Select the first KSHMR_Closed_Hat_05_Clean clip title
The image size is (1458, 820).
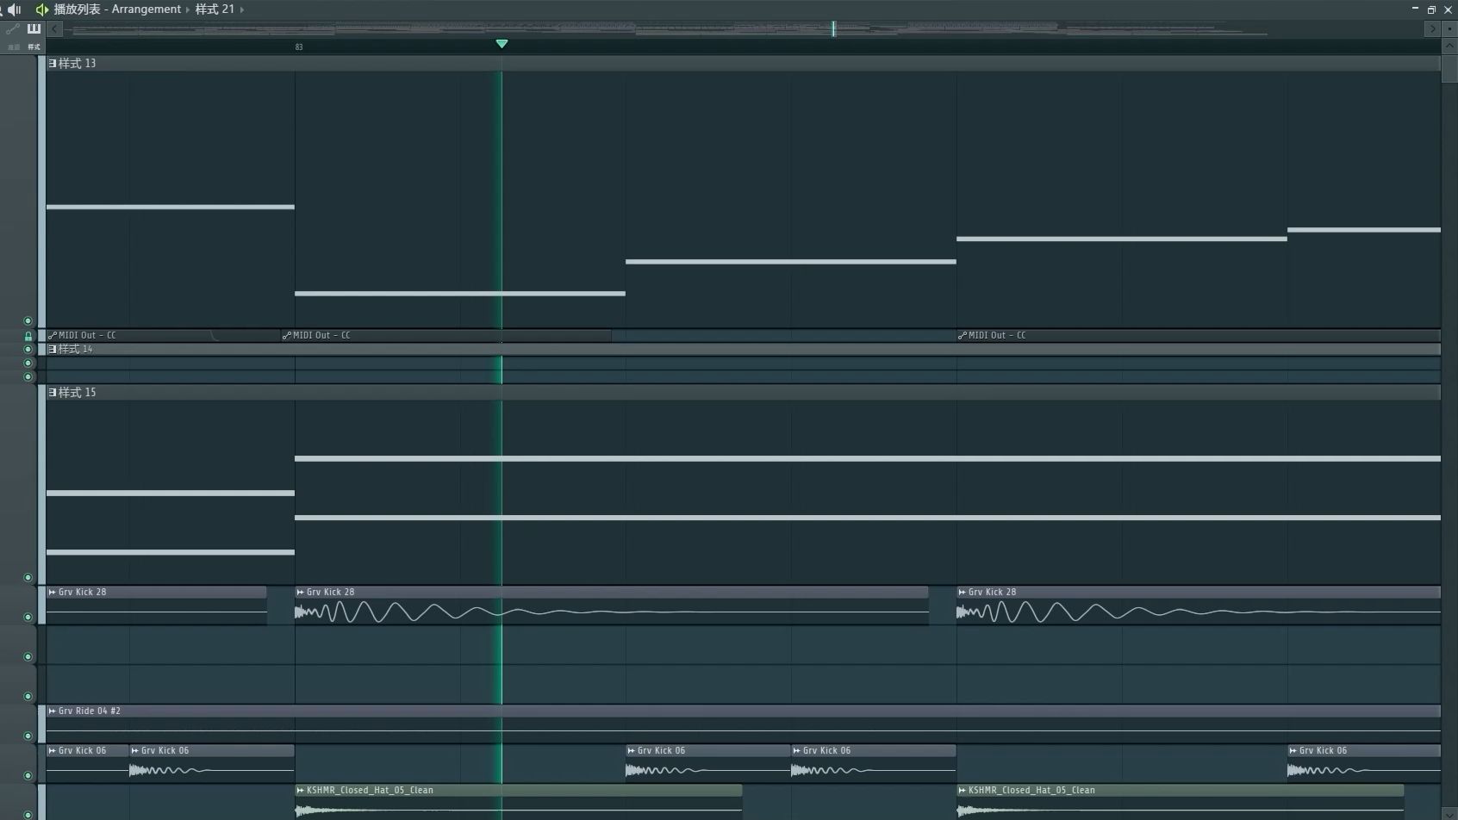click(x=370, y=790)
